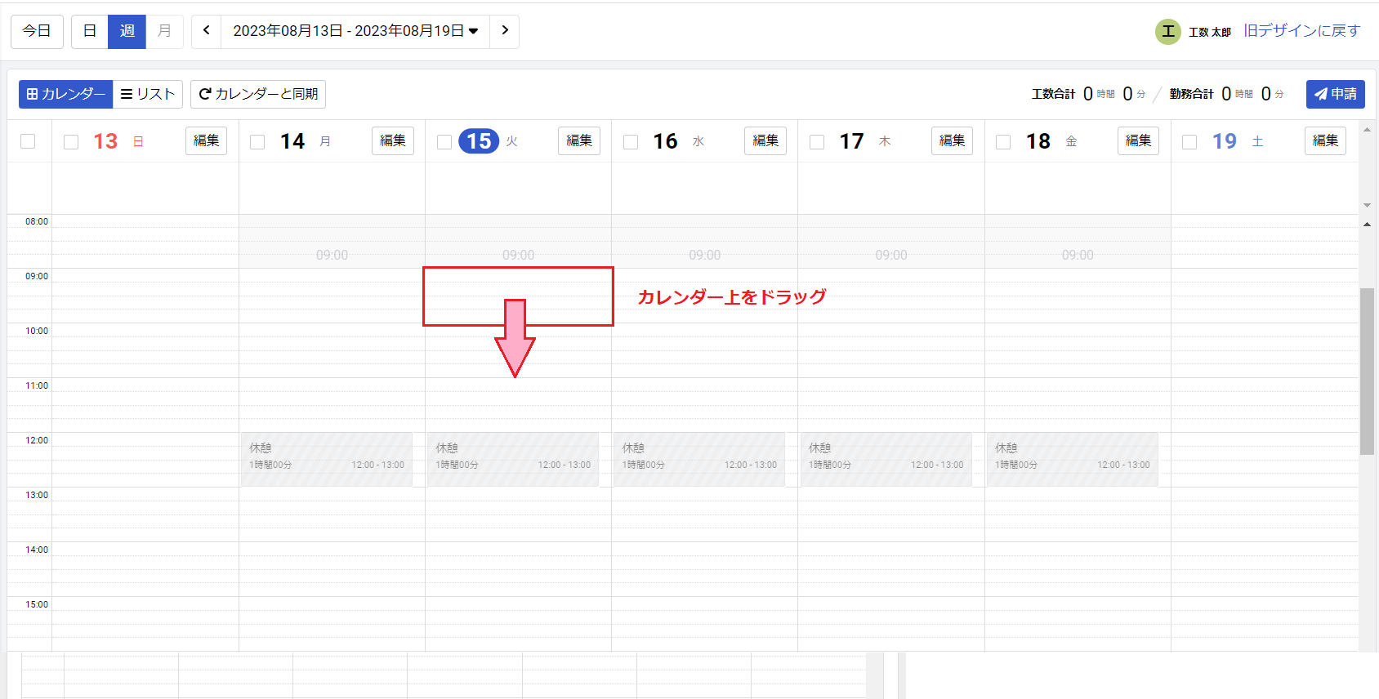Image resolution: width=1379 pixels, height=699 pixels.
Task: Go to previous week arrow
Action: [206, 31]
